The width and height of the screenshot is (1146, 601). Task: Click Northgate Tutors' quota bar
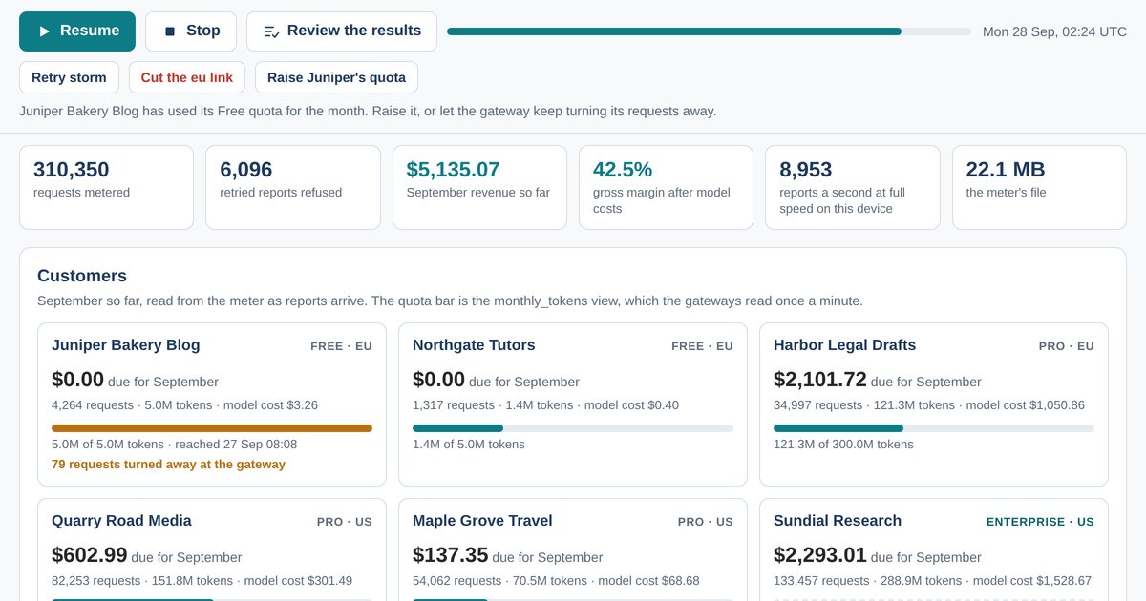point(573,428)
